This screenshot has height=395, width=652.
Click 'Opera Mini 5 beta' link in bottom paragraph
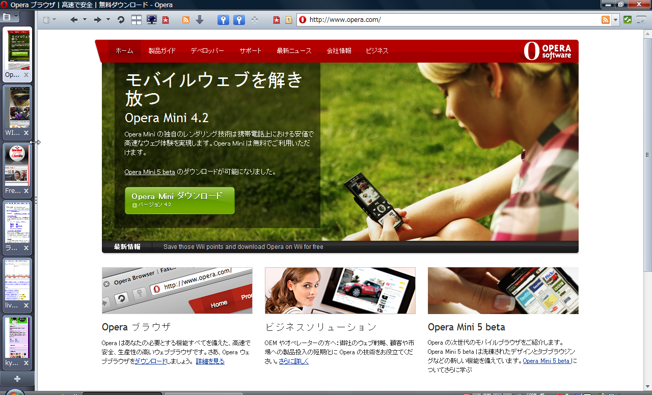(547, 361)
